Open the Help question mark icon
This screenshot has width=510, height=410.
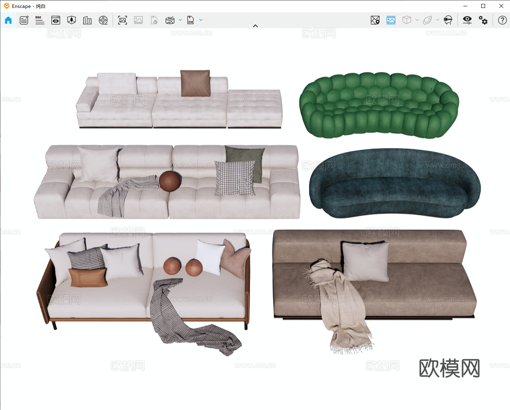[x=502, y=20]
